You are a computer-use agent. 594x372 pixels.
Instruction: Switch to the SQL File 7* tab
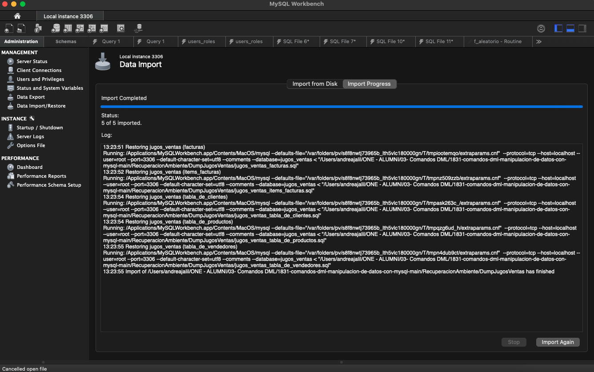(342, 41)
